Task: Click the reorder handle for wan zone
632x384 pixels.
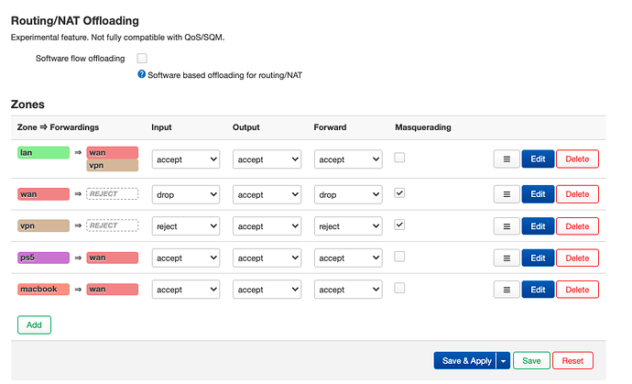Action: coord(507,194)
